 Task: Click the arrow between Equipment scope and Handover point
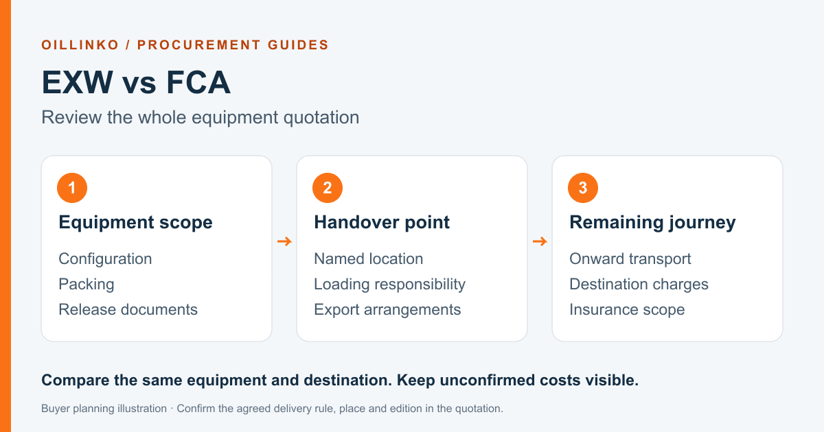tap(284, 241)
